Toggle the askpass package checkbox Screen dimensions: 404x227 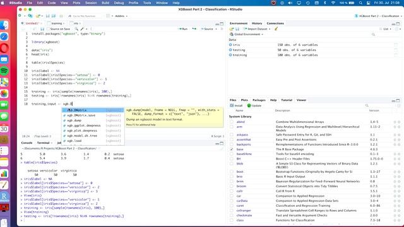coord(232,134)
